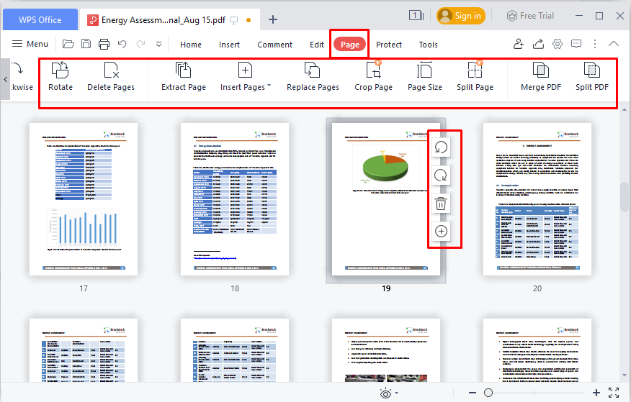
Task: Zoom out thumbnails with minus button
Action: coord(473,393)
